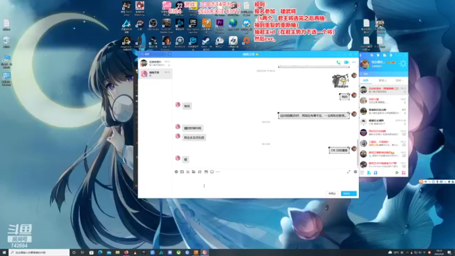
Task: Open QQ main menu hamburger icon
Action: pyautogui.click(x=362, y=173)
